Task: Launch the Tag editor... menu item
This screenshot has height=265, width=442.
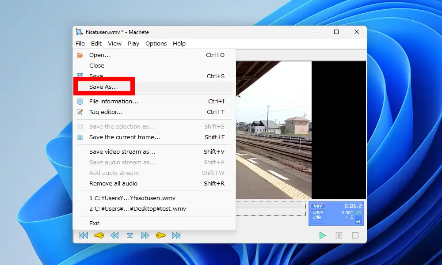Action: tap(106, 112)
